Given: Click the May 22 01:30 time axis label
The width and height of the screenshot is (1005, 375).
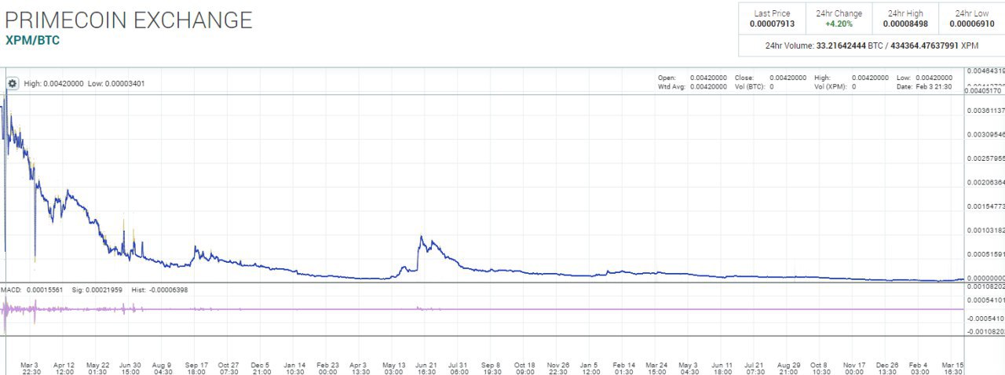Looking at the screenshot, I should pyautogui.click(x=98, y=369).
